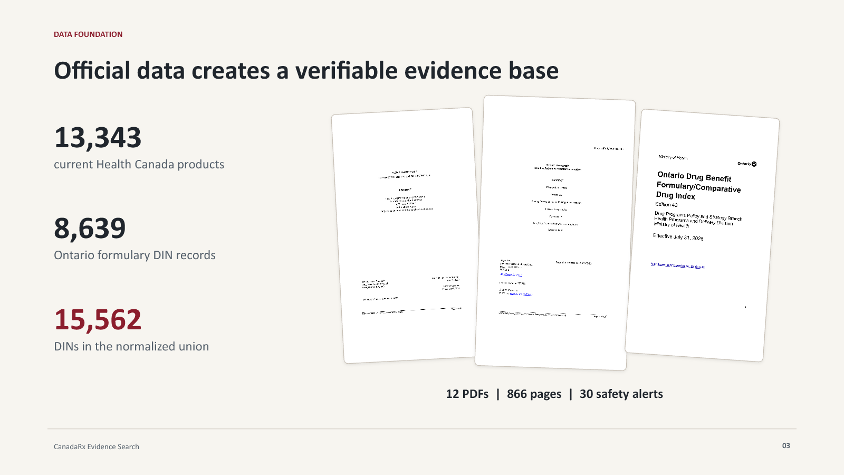Select the DATA FOUNDATION section label
This screenshot has height=475, width=844.
click(88, 34)
